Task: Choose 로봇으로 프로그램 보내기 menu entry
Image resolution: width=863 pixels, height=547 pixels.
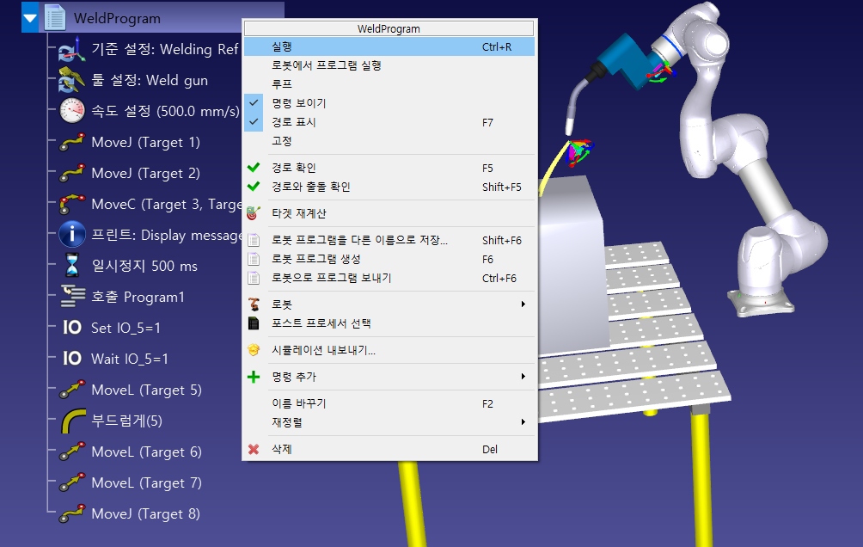Action: click(x=389, y=278)
